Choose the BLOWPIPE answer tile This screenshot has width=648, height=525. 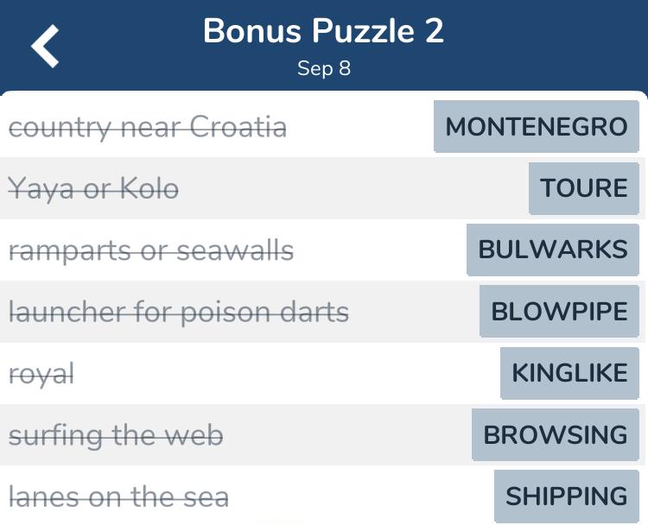click(x=560, y=312)
